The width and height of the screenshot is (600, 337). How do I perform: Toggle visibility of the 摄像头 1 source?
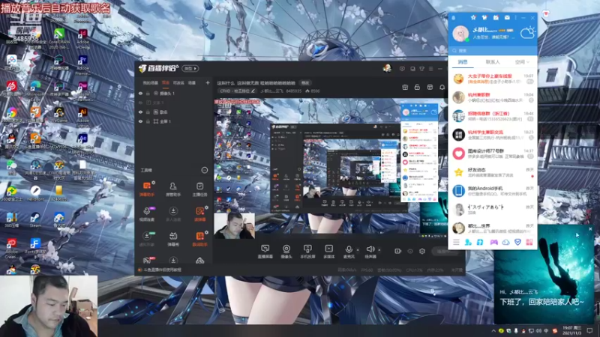click(140, 93)
